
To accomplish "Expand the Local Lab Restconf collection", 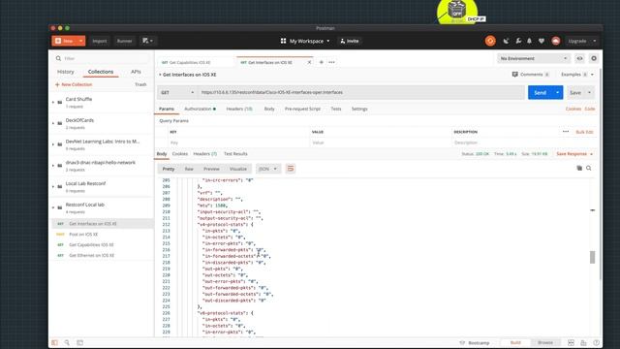I will click(x=53, y=186).
